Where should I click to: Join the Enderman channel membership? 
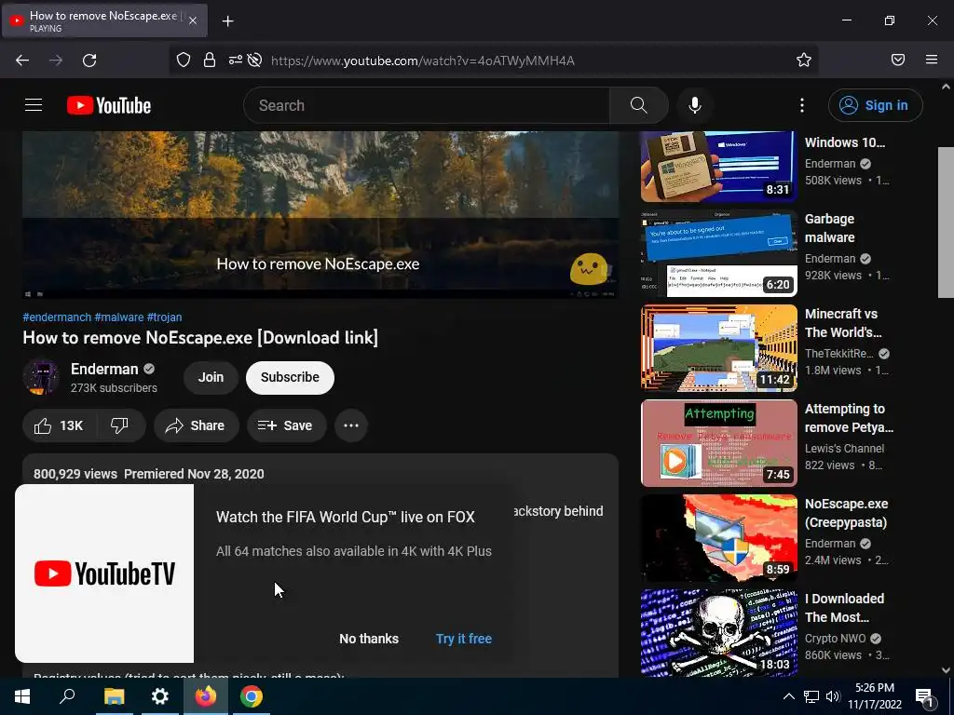point(211,378)
